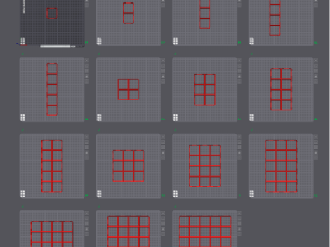Toggle lock icon beside 2x2 grid plate
Image resolution: width=330 pixels, height=247 pixels.
[x=163, y=76]
